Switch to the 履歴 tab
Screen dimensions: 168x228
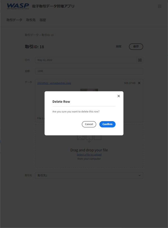[x=43, y=20]
